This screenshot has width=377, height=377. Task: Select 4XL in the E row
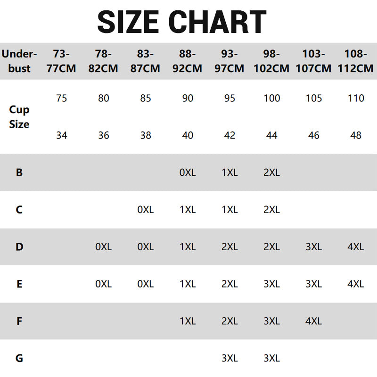click(x=356, y=284)
